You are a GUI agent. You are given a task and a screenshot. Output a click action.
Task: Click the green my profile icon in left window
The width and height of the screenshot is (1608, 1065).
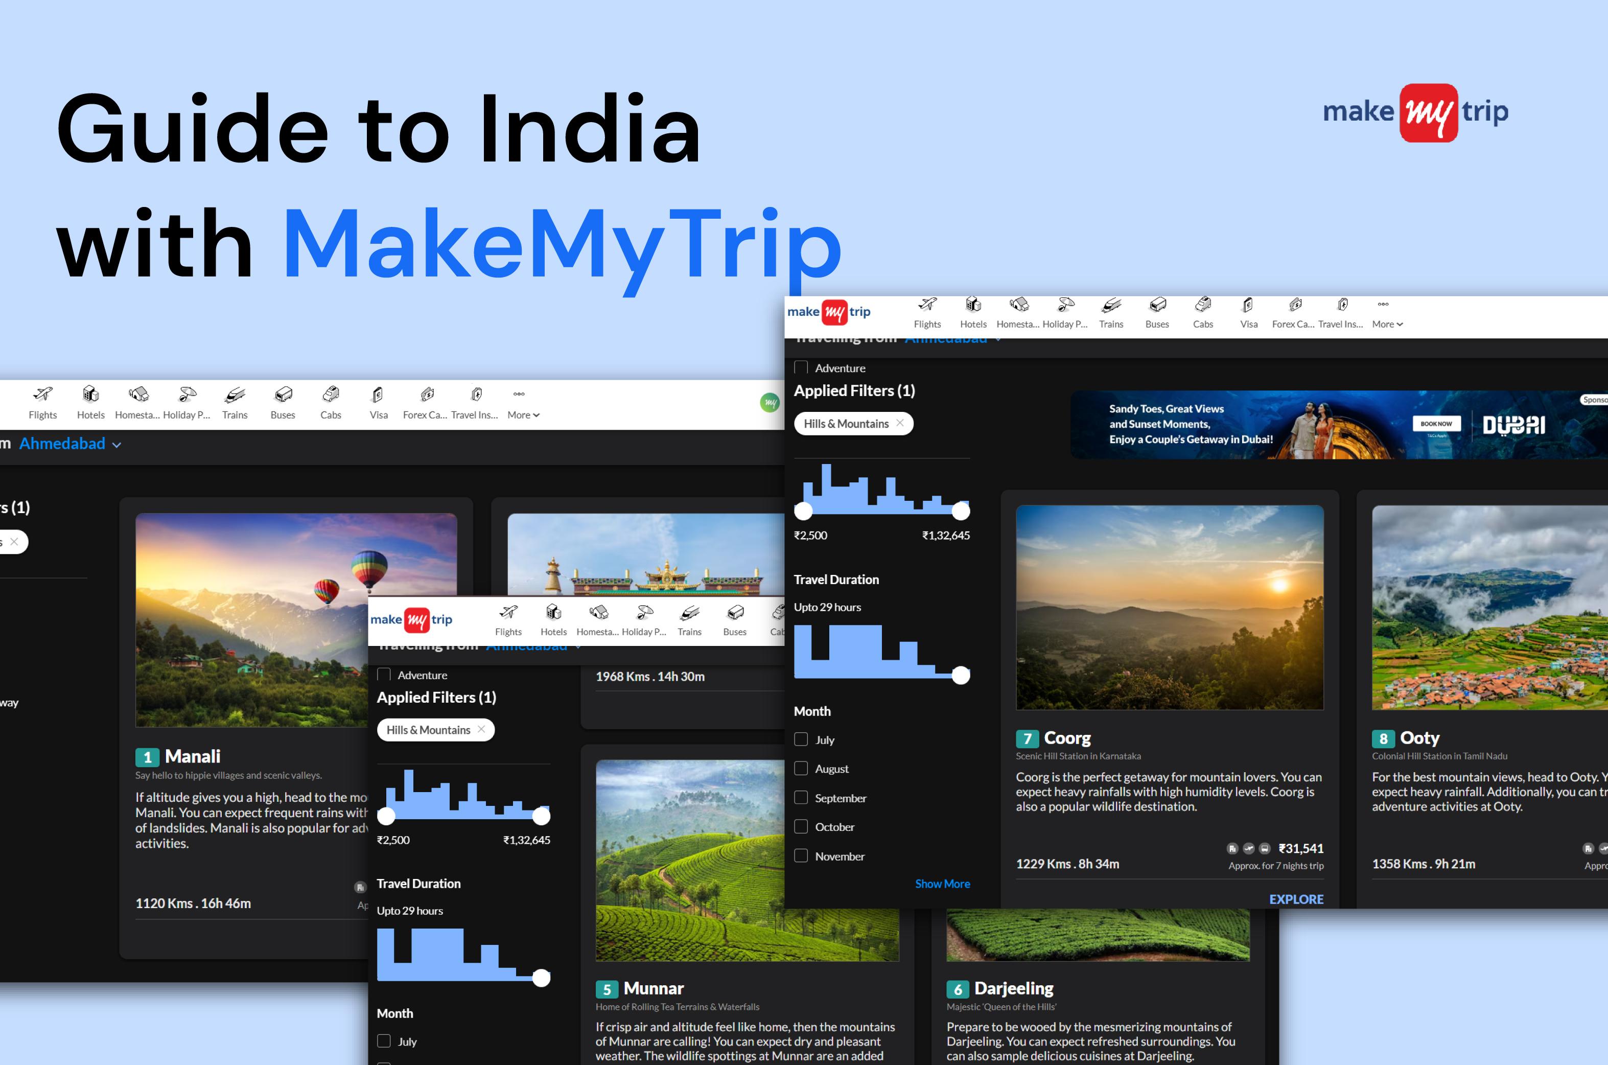point(770,403)
